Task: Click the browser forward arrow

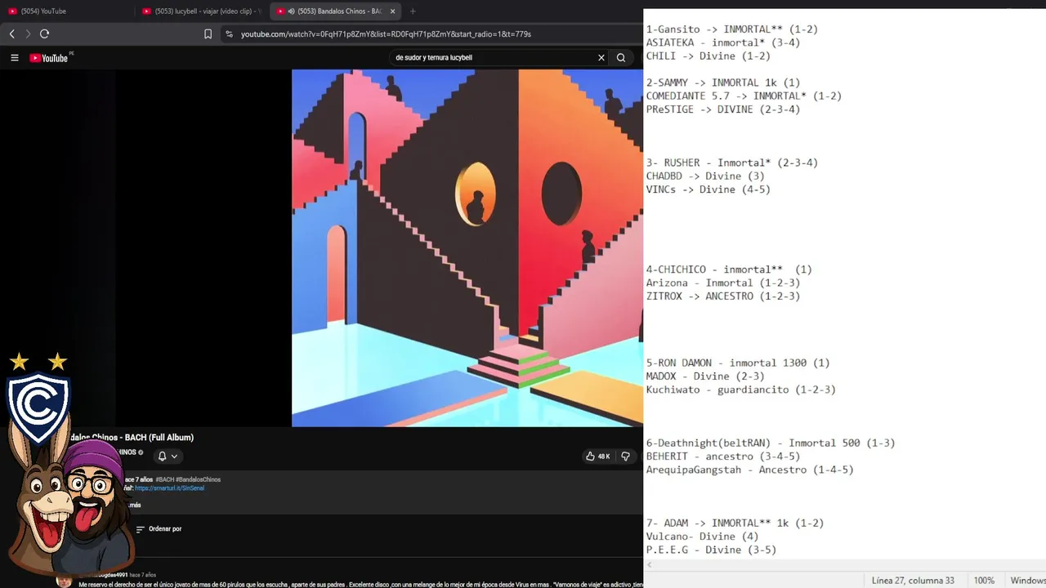Action: click(28, 33)
